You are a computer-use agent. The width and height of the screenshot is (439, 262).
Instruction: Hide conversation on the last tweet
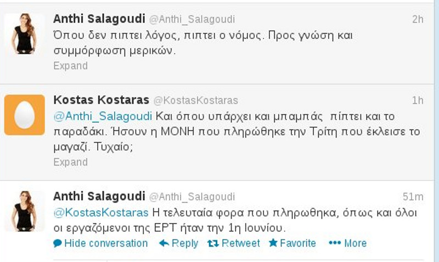(x=105, y=243)
